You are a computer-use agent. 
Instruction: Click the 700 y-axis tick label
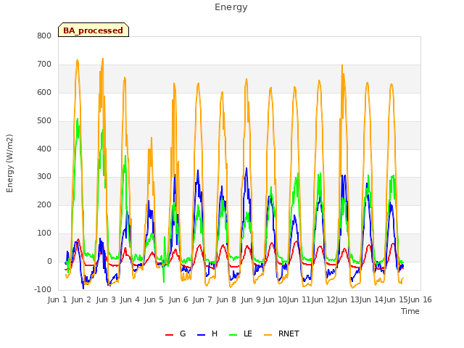click(44, 64)
